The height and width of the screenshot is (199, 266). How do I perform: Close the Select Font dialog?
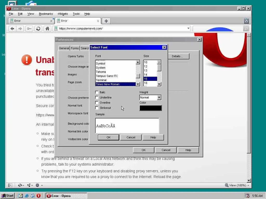pos(164,47)
